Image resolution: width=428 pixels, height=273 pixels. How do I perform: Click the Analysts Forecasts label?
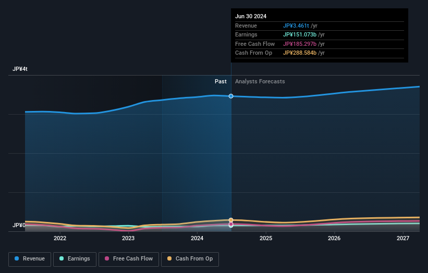tap(260, 81)
